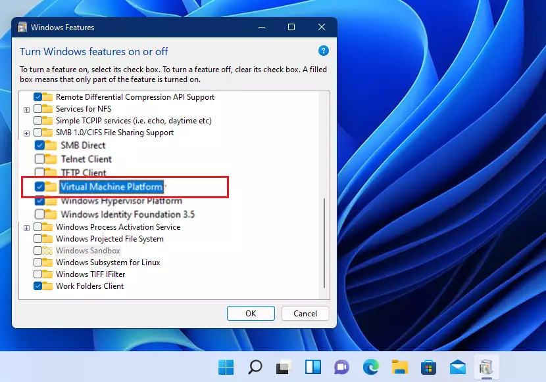Click Cancel button in dialog
This screenshot has height=382, width=546.
pyautogui.click(x=305, y=314)
